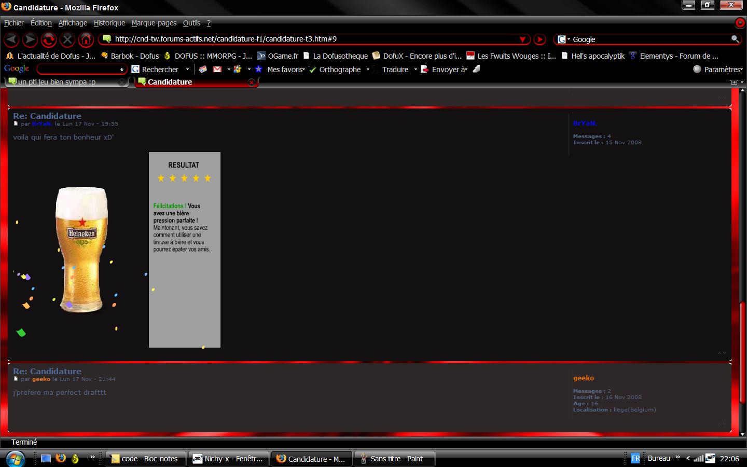Reload the page with the refresh icon
This screenshot has height=467, width=747.
(49, 39)
